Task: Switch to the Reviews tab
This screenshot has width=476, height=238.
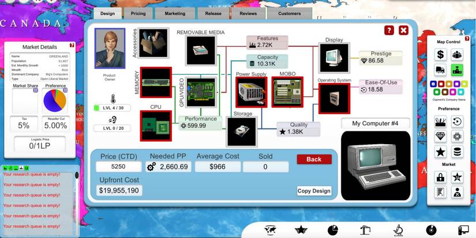Action: coord(248,14)
